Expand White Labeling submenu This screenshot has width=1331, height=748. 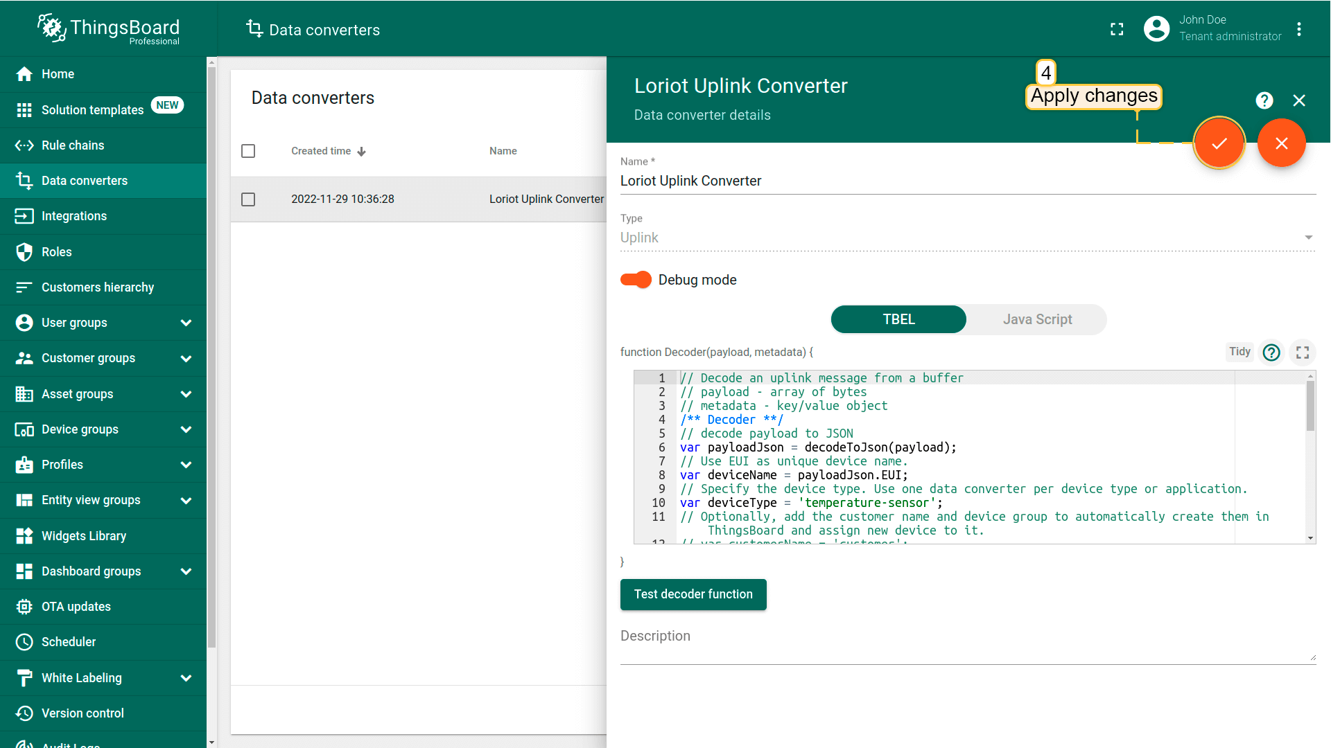pos(186,678)
